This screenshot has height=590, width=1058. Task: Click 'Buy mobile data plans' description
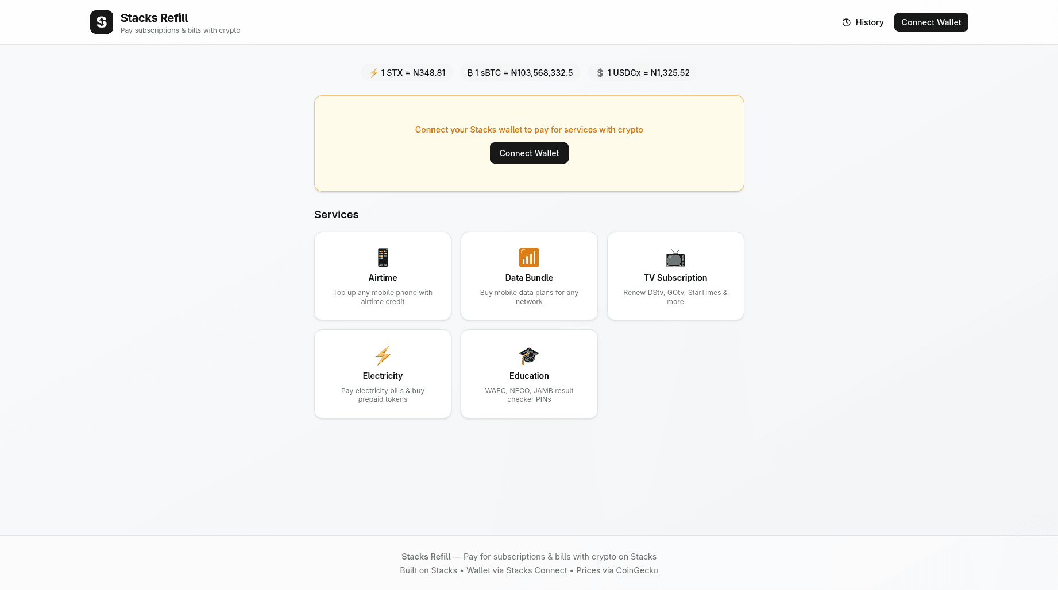(x=529, y=297)
